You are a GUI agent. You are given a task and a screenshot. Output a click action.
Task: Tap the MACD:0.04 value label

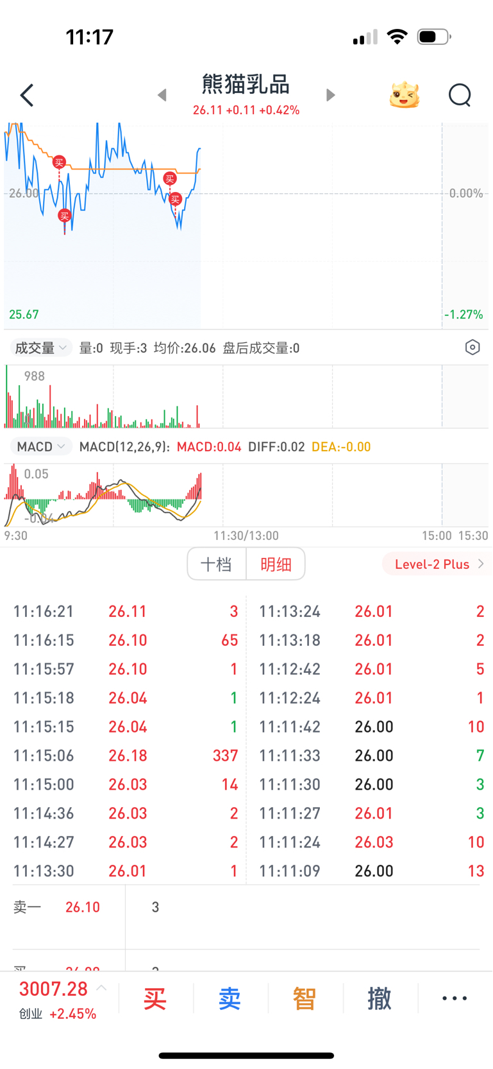(x=209, y=447)
